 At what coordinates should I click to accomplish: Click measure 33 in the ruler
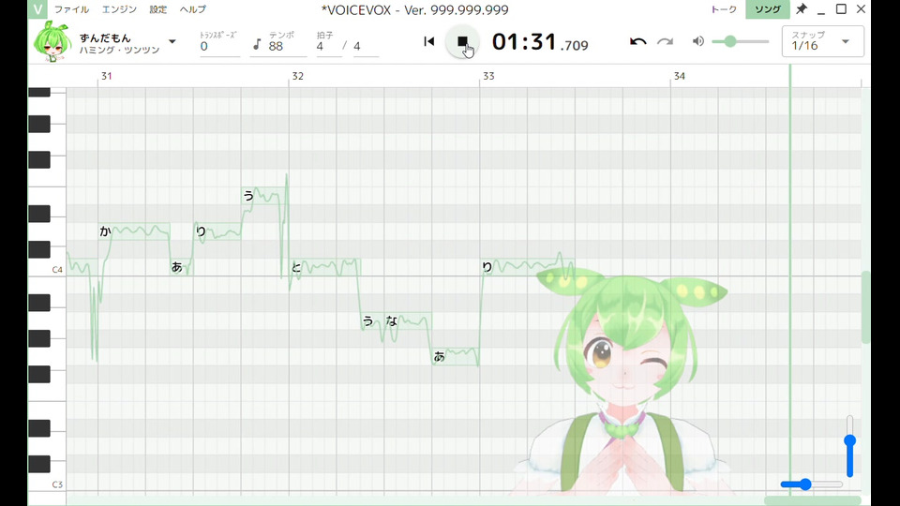pos(488,76)
